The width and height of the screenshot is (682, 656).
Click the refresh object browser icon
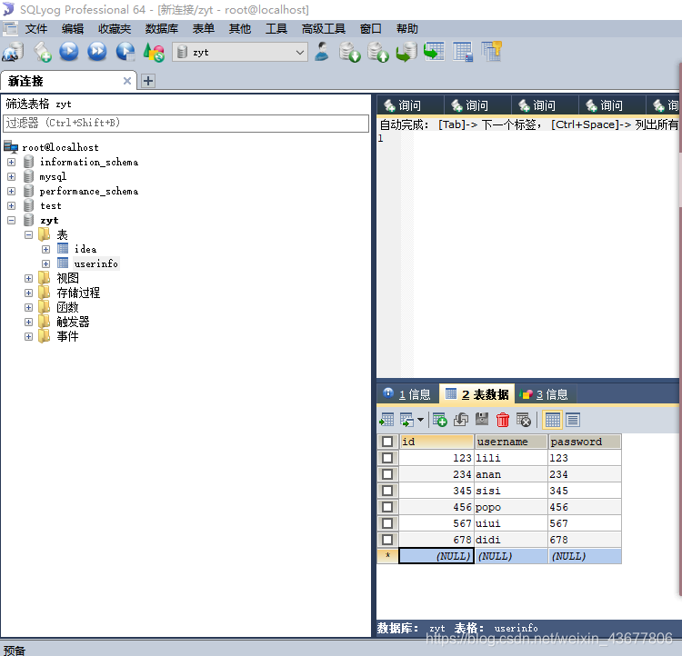click(x=154, y=52)
